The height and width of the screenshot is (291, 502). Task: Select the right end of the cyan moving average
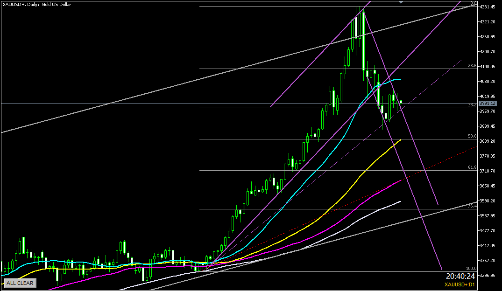(401, 80)
